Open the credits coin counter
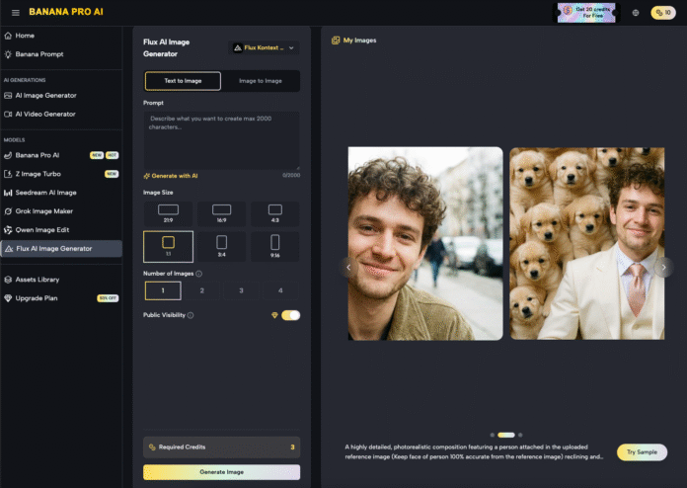Screen dimensions: 687x488 click(662, 13)
